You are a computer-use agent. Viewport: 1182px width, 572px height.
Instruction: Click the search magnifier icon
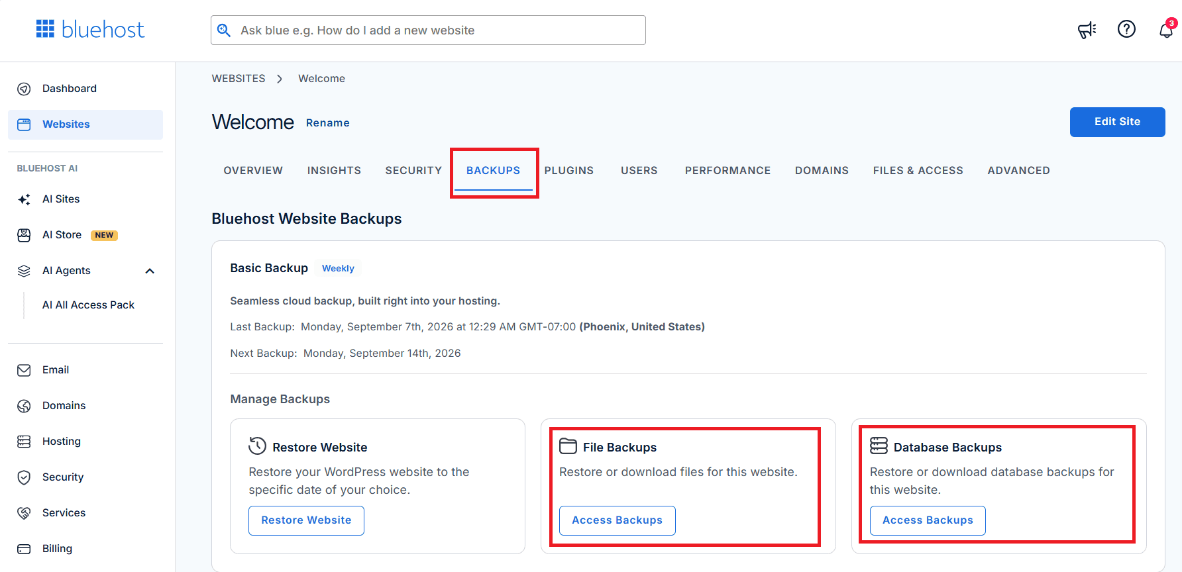pos(224,30)
